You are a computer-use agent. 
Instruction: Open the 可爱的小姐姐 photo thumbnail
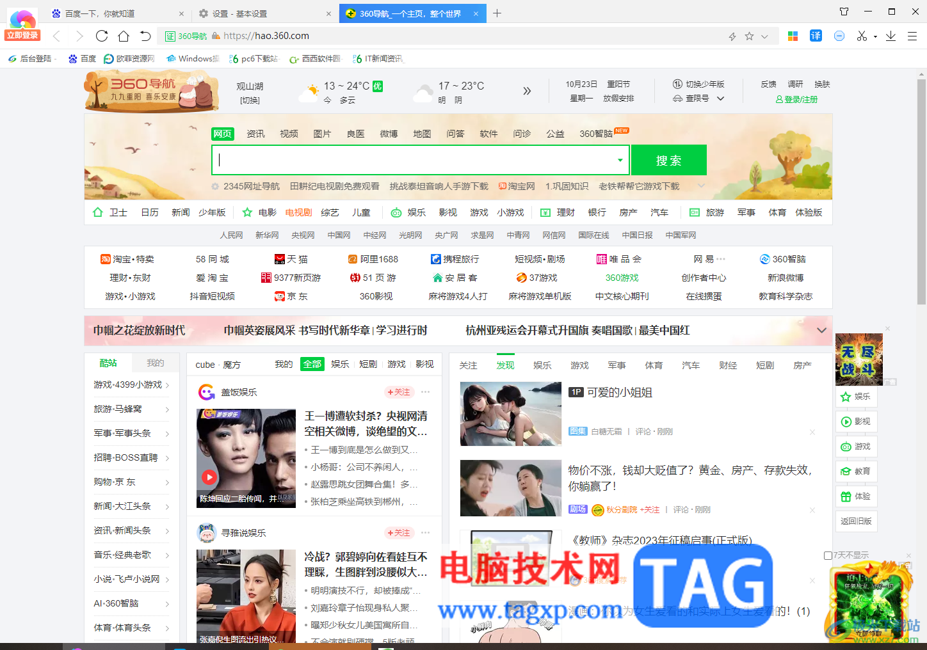tap(511, 414)
